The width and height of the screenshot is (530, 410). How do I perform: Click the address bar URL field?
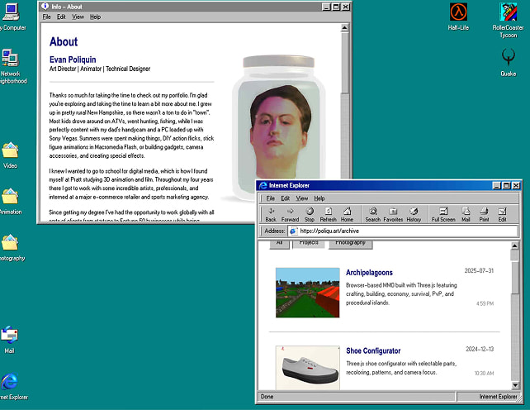(x=400, y=231)
